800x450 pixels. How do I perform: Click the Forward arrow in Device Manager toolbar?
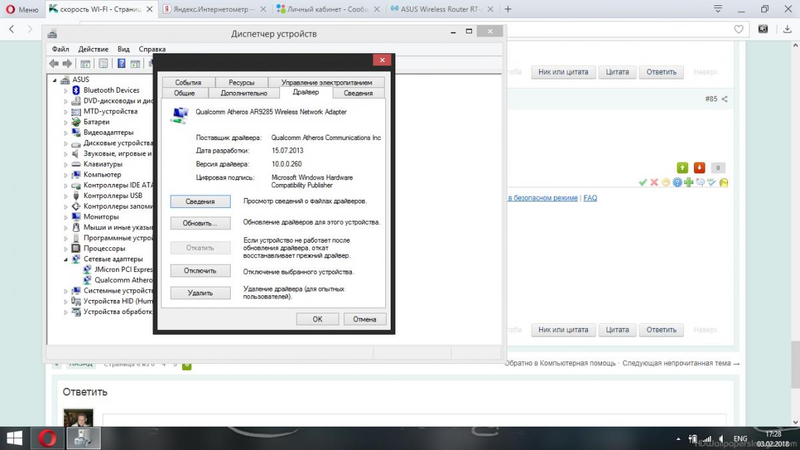[x=67, y=63]
